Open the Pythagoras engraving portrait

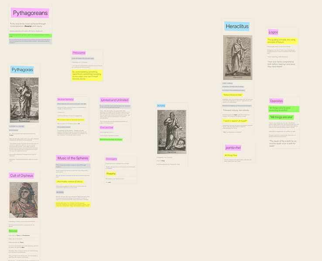pyautogui.click(x=24, y=100)
